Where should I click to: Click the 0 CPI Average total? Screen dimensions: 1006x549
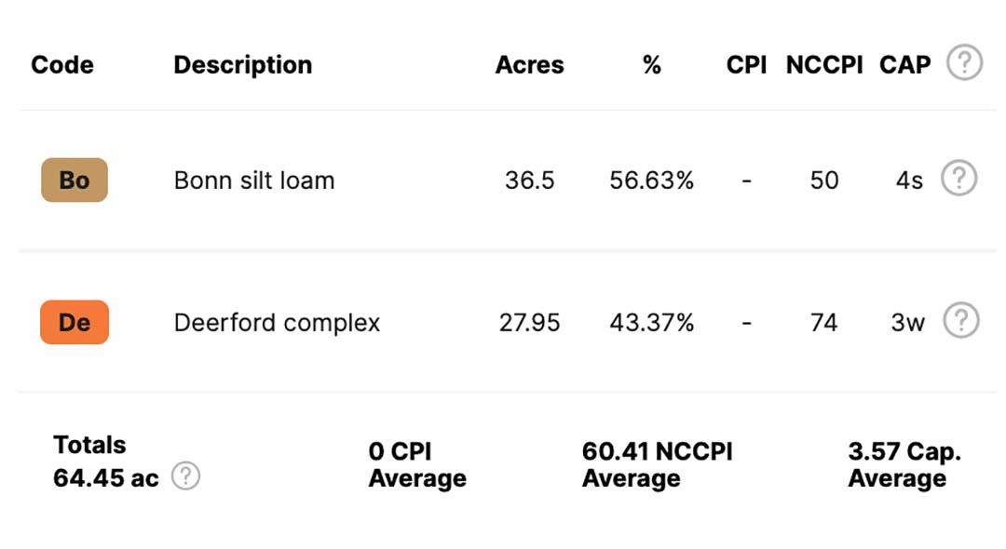tap(417, 464)
